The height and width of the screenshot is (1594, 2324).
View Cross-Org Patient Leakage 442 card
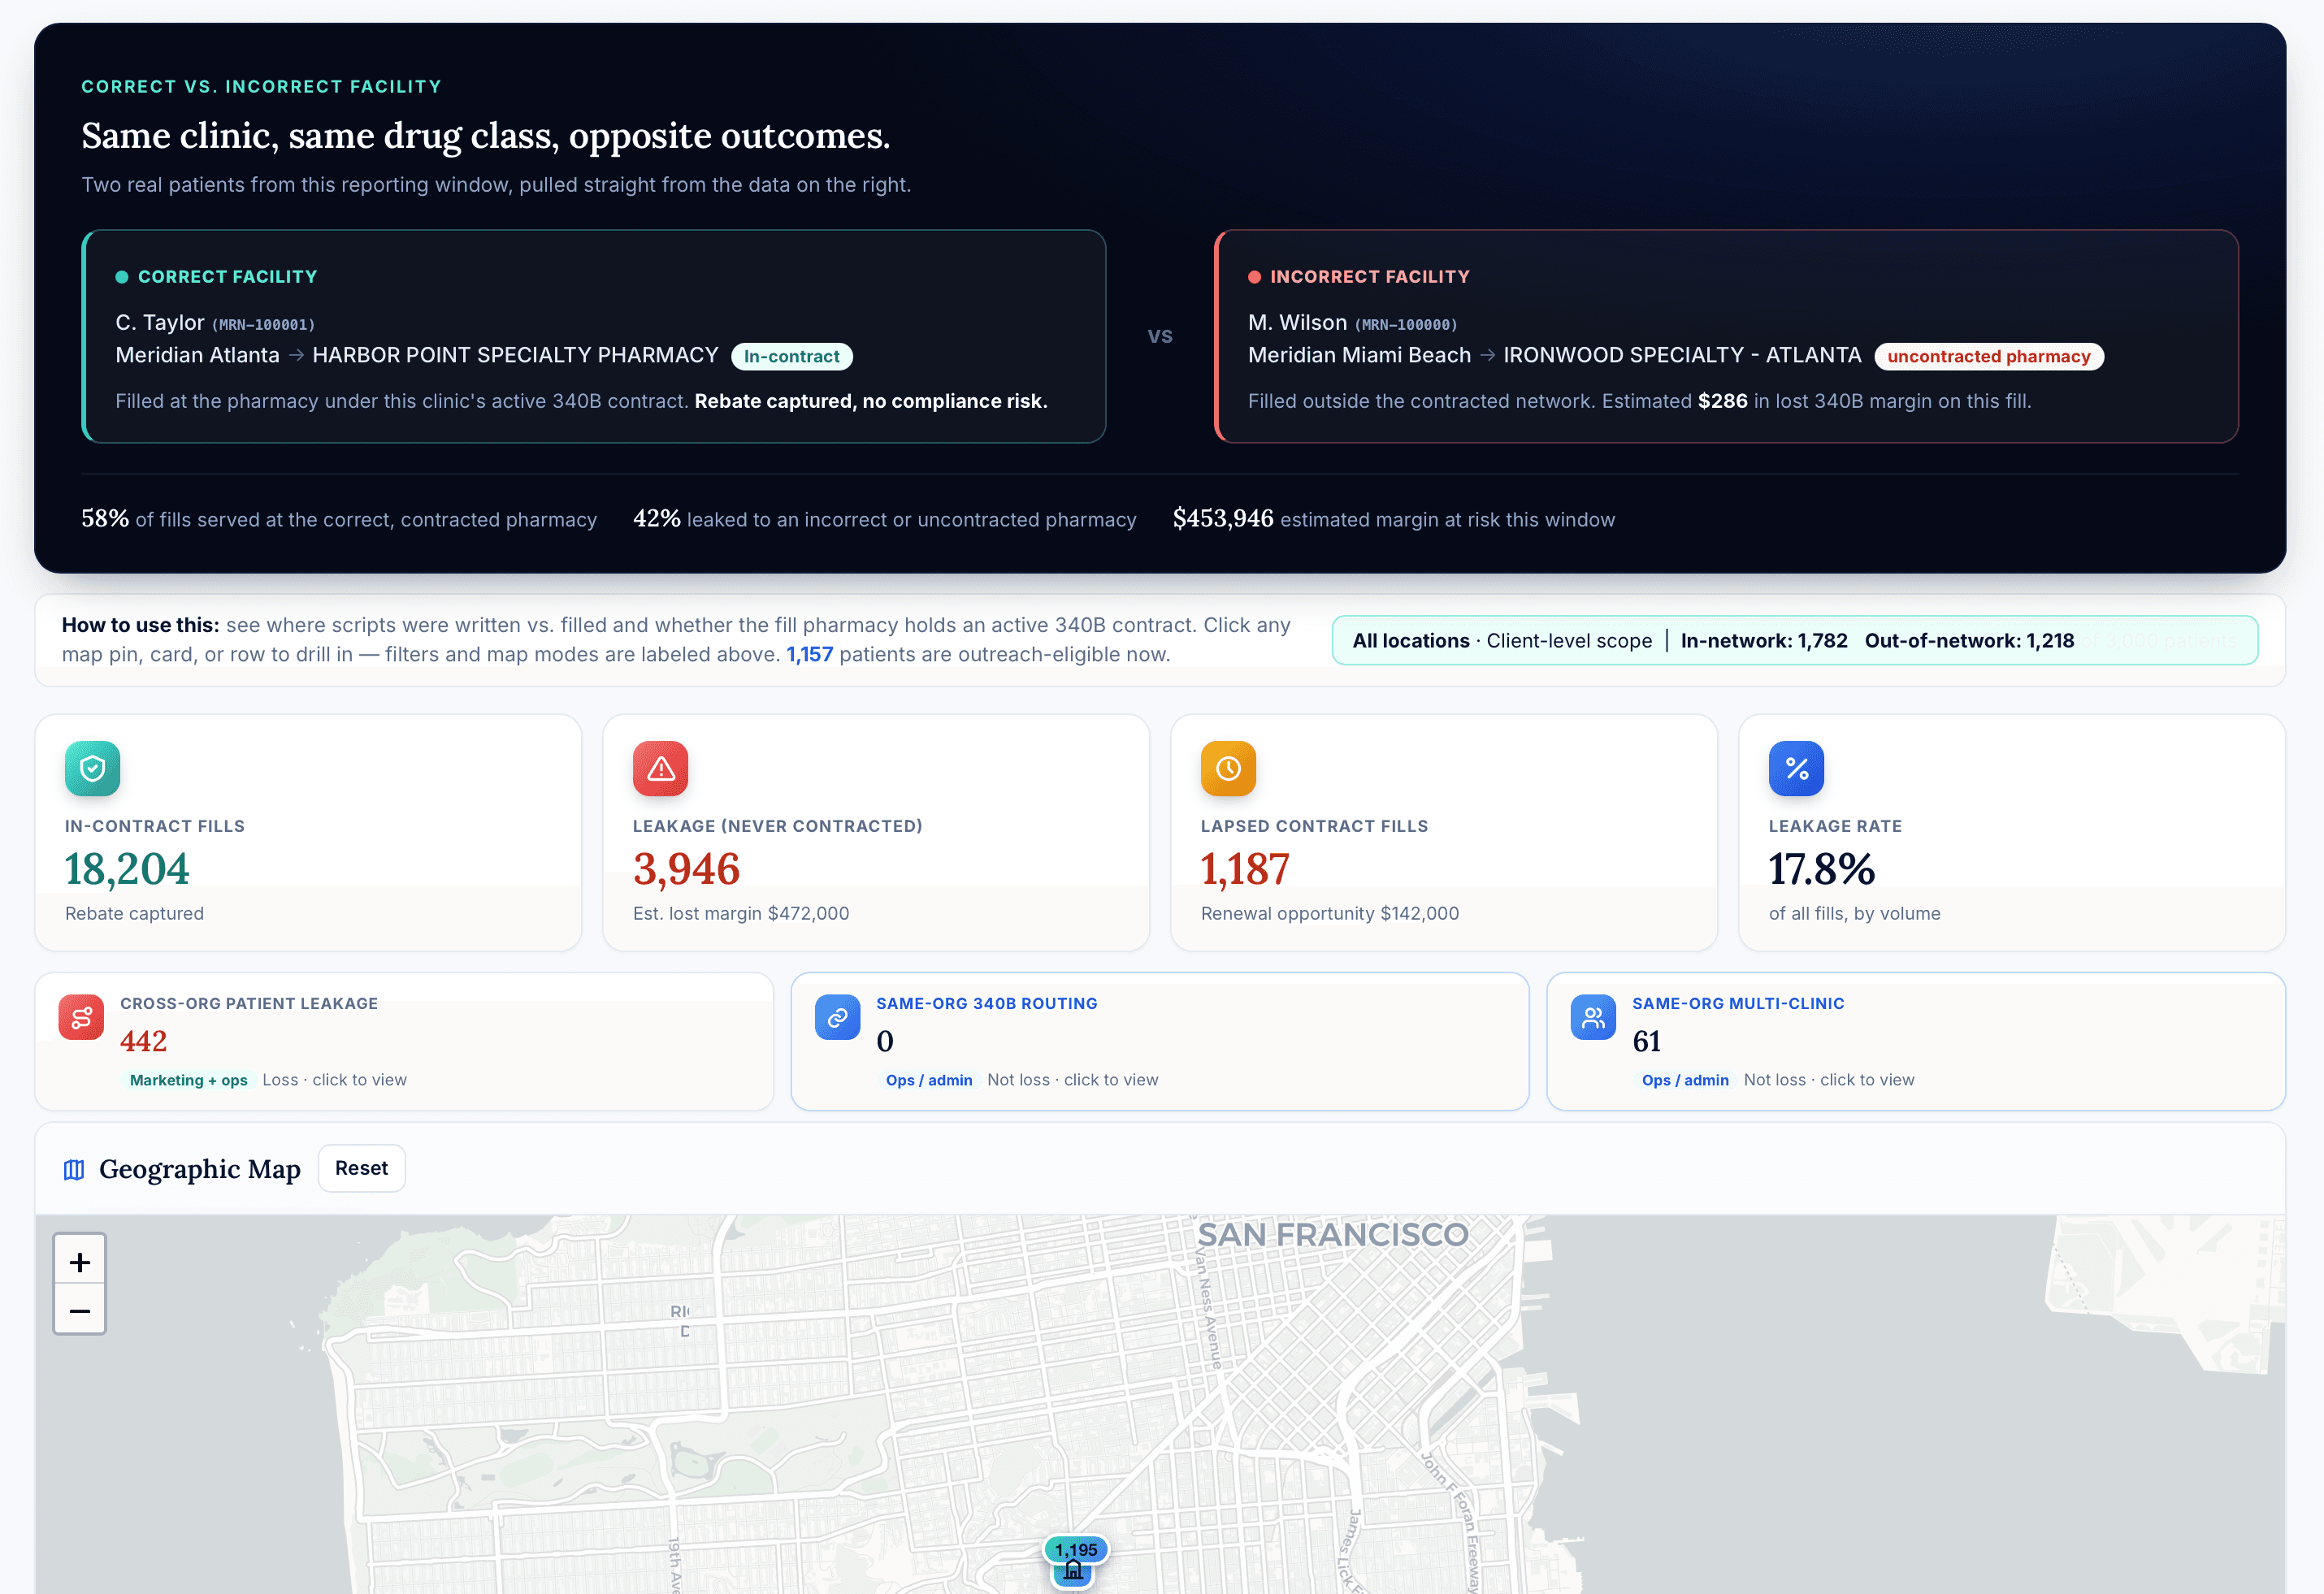(404, 1041)
